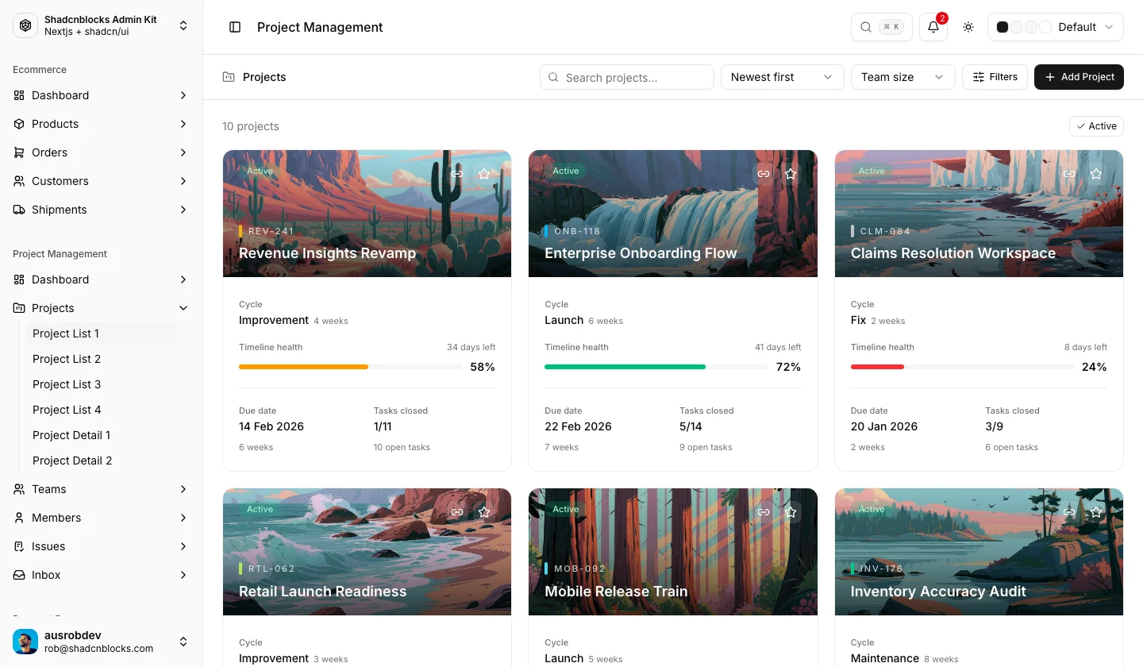Open Claims Resolution Workspace project title
Image resolution: width=1143 pixels, height=667 pixels.
tap(952, 253)
